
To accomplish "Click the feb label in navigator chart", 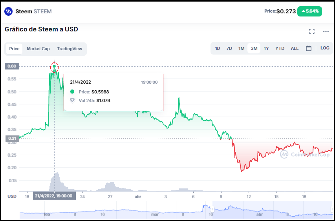I will (x=47, y=214).
